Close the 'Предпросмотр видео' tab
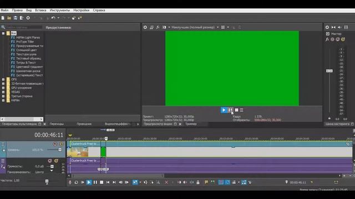This screenshot has height=199, width=355. (x=180, y=124)
